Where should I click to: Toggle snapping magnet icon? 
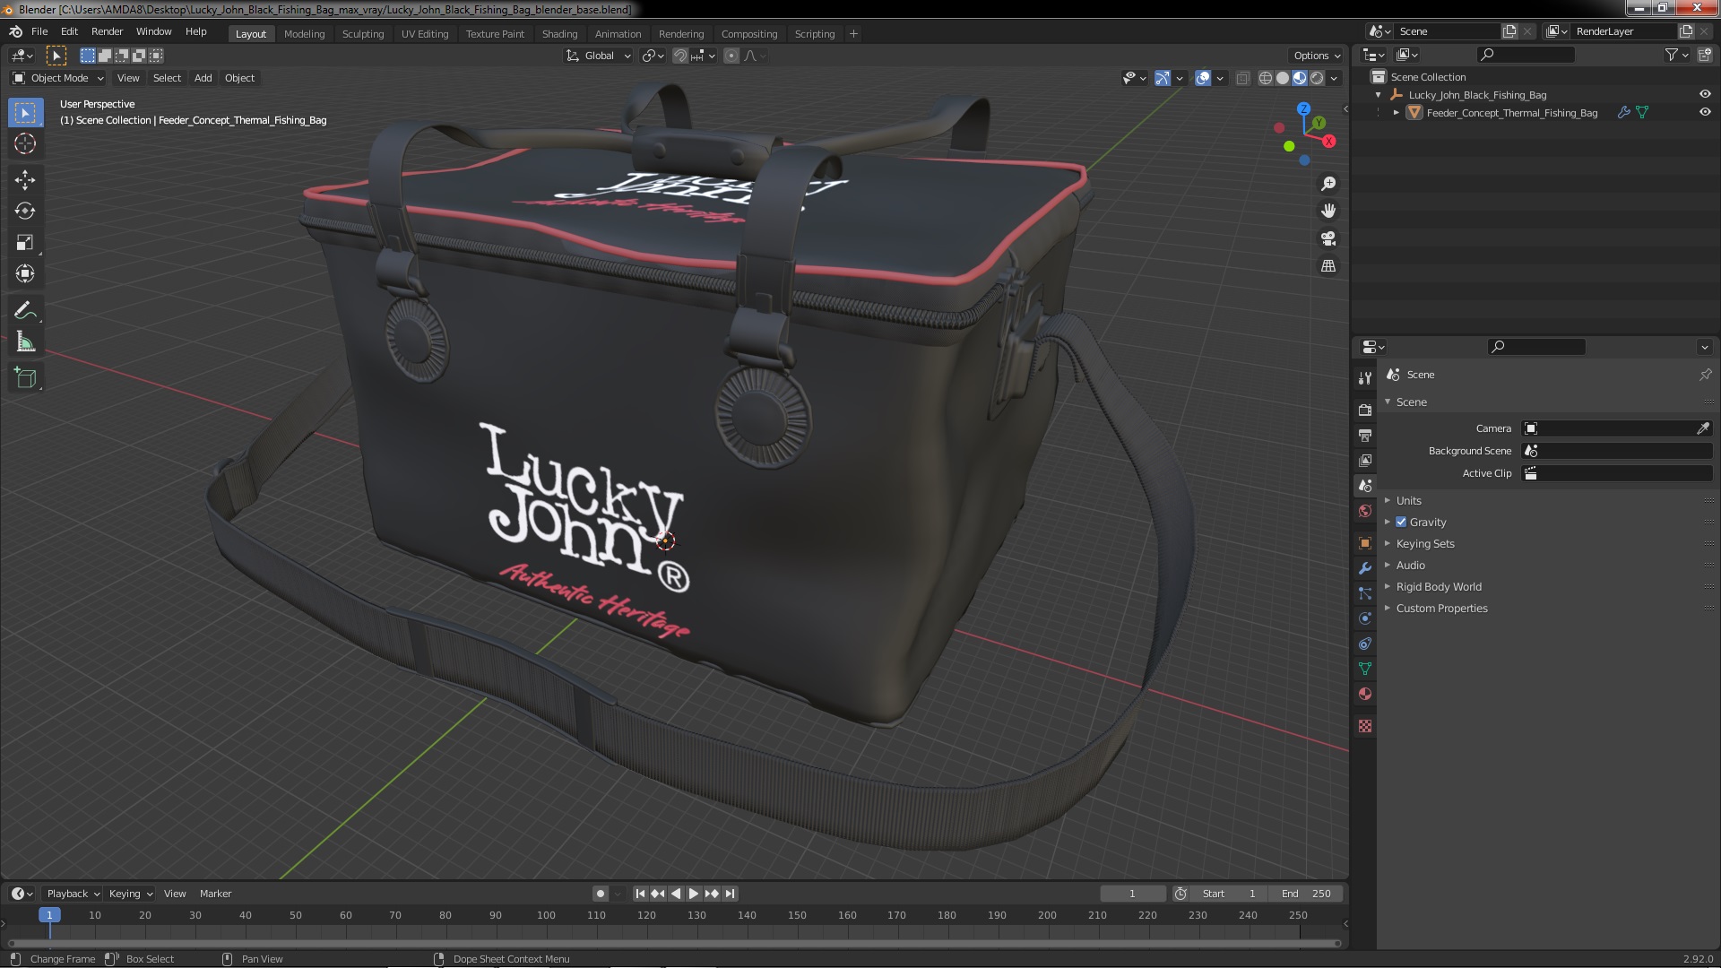[680, 56]
